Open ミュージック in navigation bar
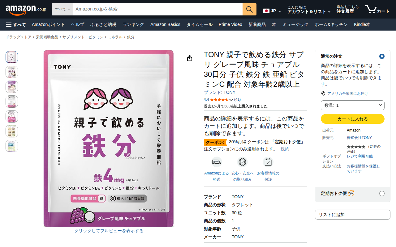Screen dimensions: 396x247 (295, 25)
